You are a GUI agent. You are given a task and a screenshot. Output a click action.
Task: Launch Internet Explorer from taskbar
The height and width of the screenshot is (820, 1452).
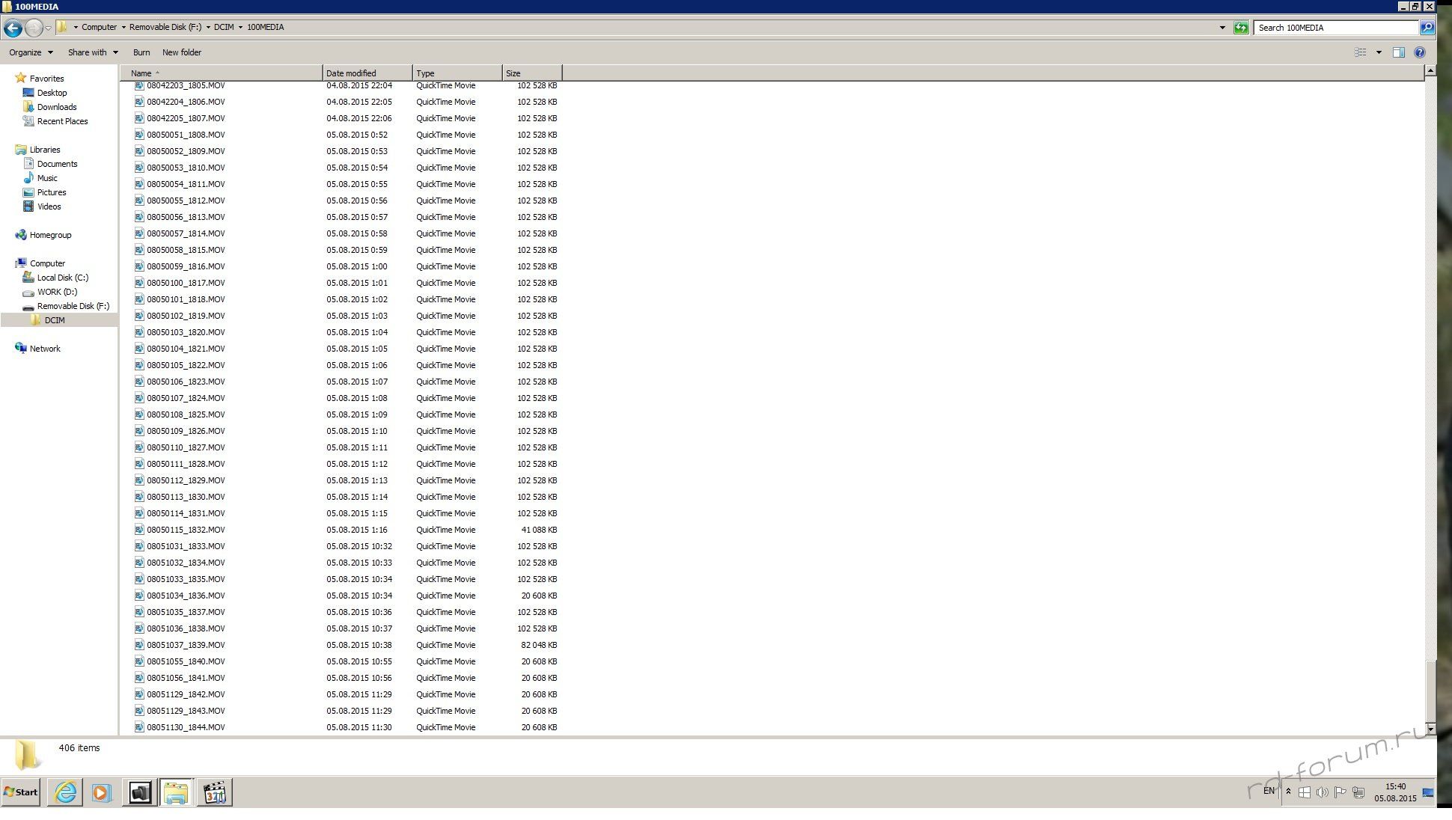click(x=65, y=792)
